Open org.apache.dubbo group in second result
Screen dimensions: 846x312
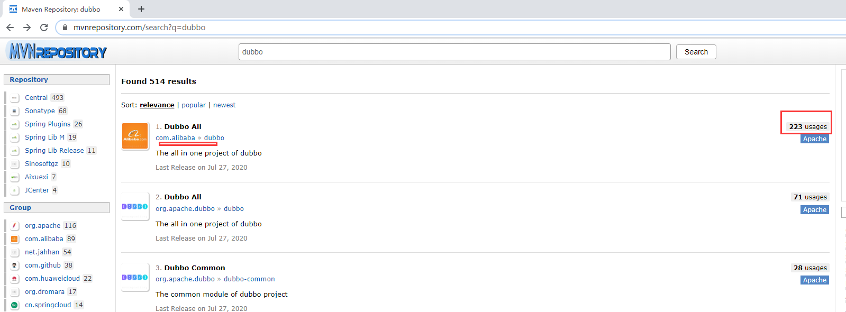point(185,209)
